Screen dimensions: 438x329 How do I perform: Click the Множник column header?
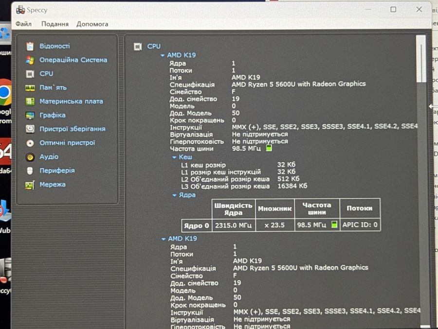275,209
